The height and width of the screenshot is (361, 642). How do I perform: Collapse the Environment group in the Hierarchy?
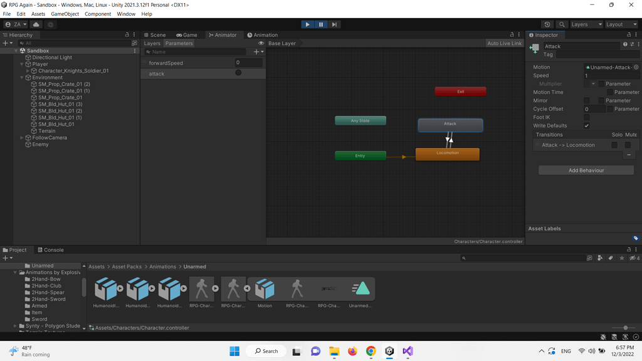coord(21,77)
